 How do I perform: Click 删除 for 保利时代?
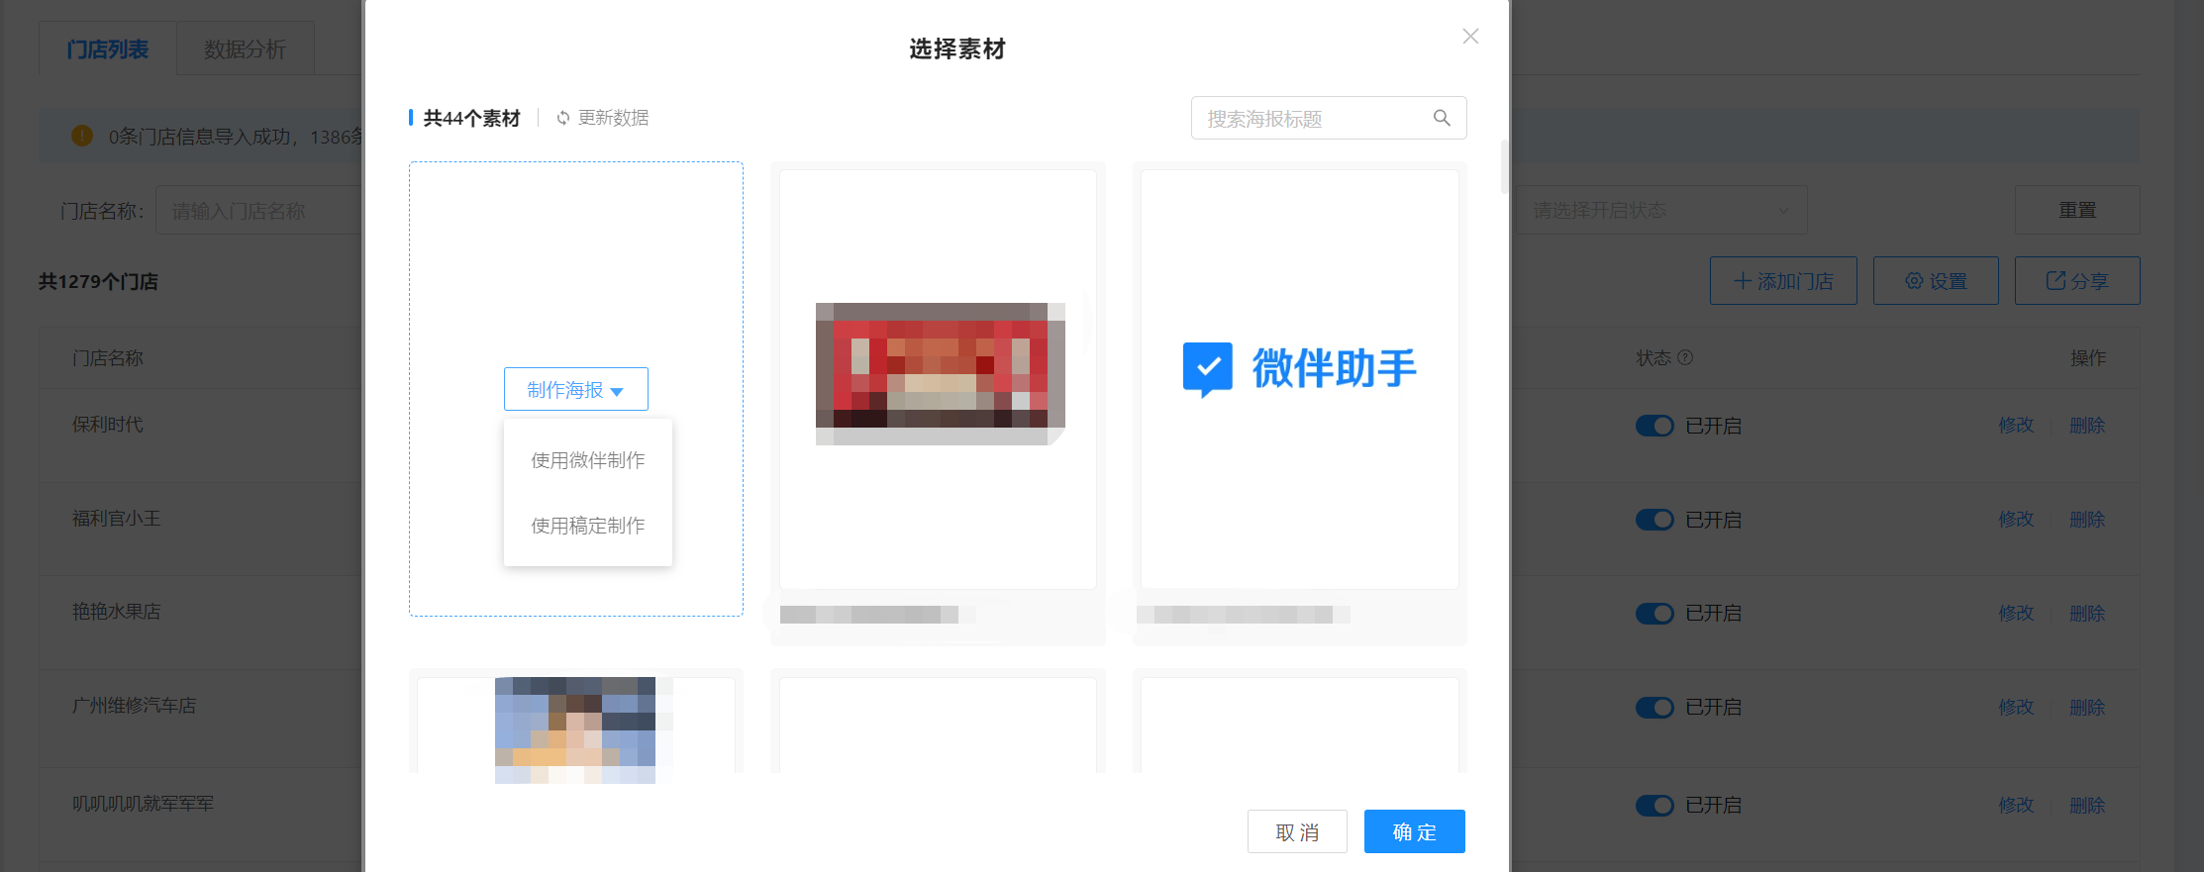click(2087, 426)
